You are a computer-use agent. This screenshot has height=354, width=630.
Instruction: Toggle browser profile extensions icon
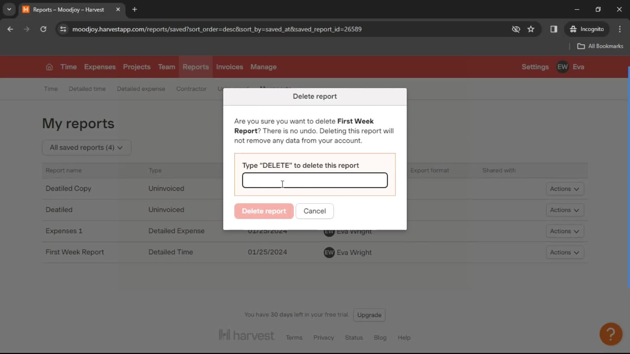(554, 29)
